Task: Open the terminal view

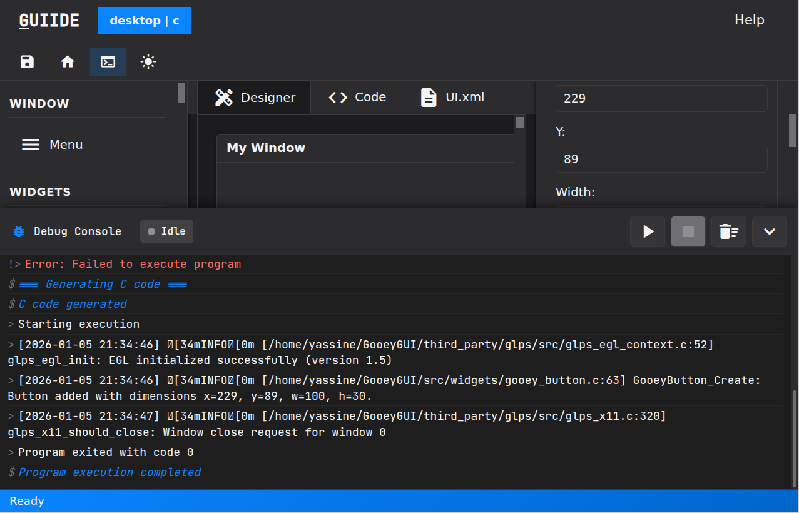Action: pyautogui.click(x=107, y=61)
